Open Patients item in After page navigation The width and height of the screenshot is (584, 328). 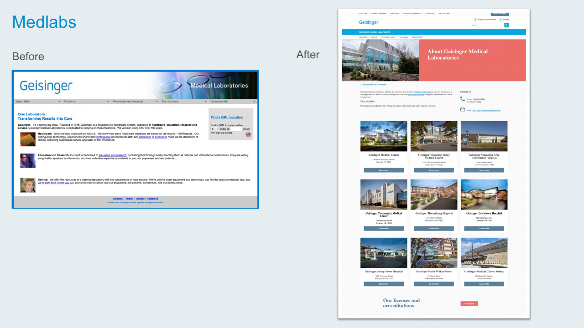pyautogui.click(x=374, y=37)
